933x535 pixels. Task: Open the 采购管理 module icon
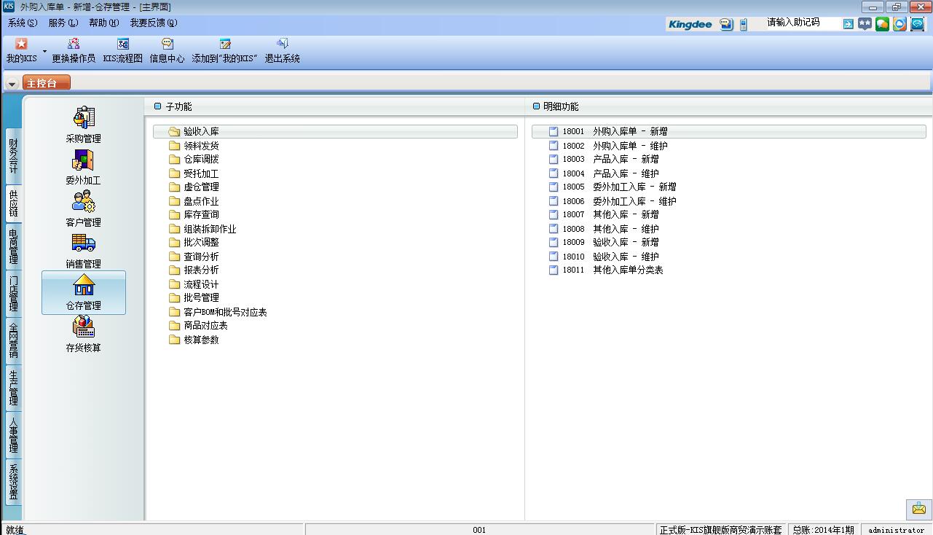(84, 118)
